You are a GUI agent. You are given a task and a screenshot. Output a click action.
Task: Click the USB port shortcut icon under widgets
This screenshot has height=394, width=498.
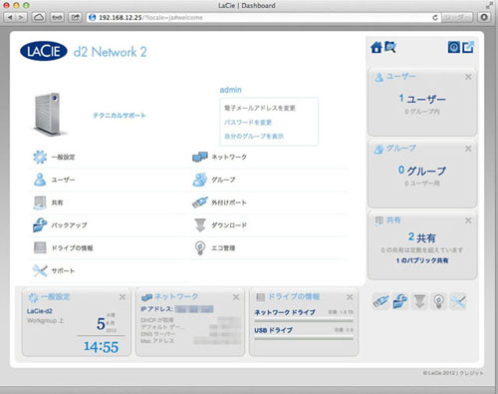380,301
